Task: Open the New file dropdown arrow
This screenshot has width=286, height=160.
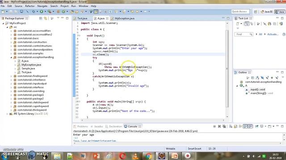Action: click(x=7, y=12)
